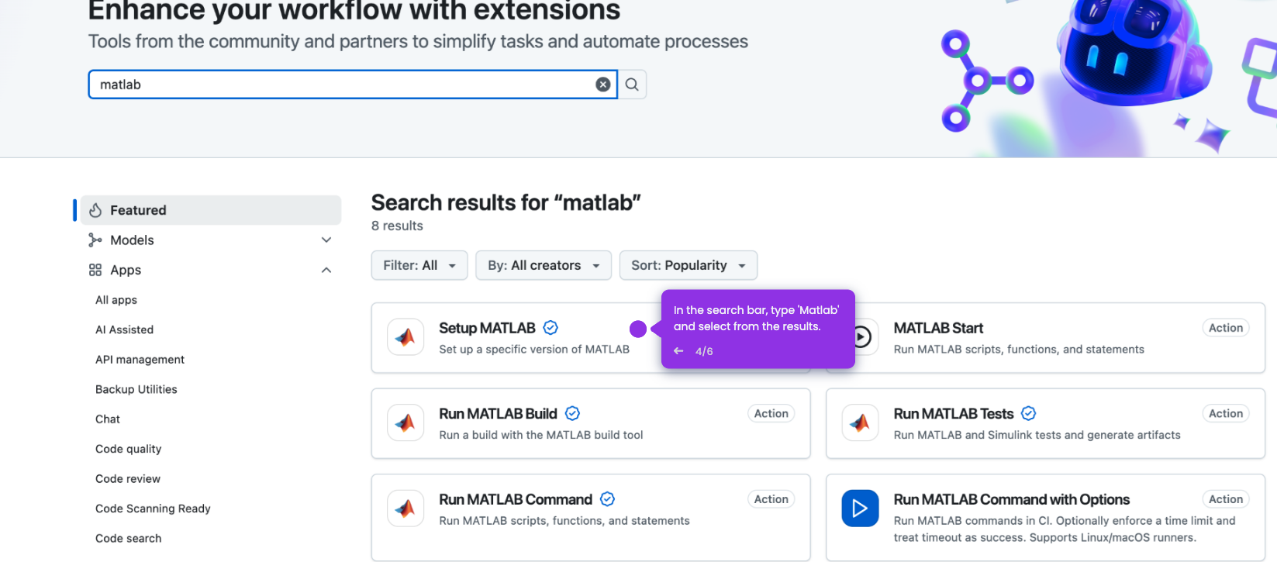
Task: Expand the Models sidebar section
Action: pyautogui.click(x=326, y=240)
